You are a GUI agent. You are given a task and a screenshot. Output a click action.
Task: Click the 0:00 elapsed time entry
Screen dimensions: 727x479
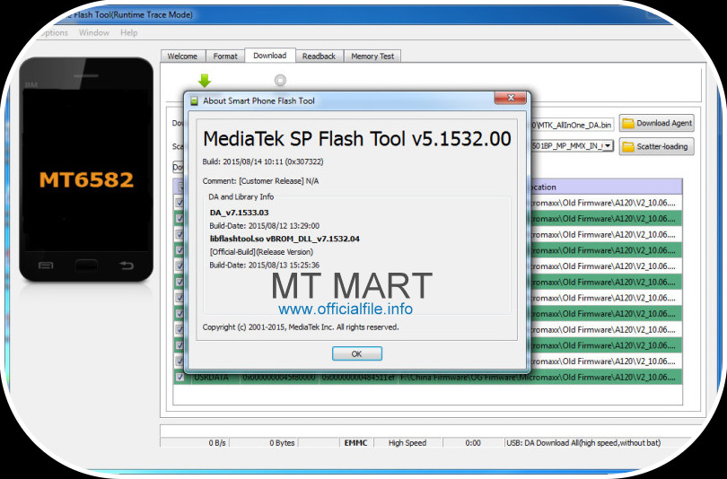pyautogui.click(x=473, y=443)
